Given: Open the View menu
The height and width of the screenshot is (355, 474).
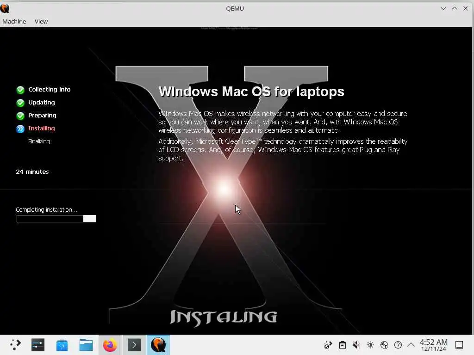Looking at the screenshot, I should click(x=41, y=21).
